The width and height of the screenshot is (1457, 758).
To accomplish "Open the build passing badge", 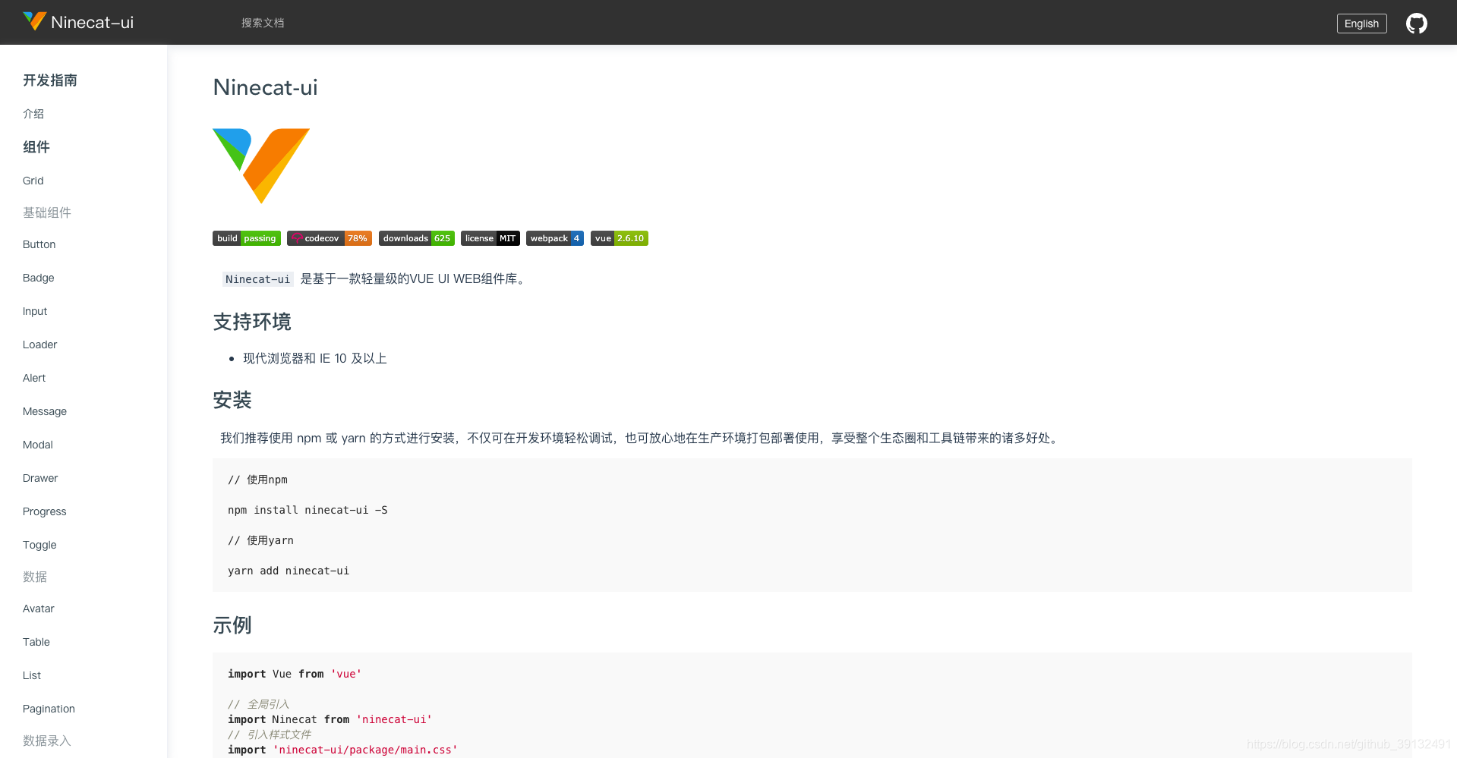I will [x=247, y=238].
